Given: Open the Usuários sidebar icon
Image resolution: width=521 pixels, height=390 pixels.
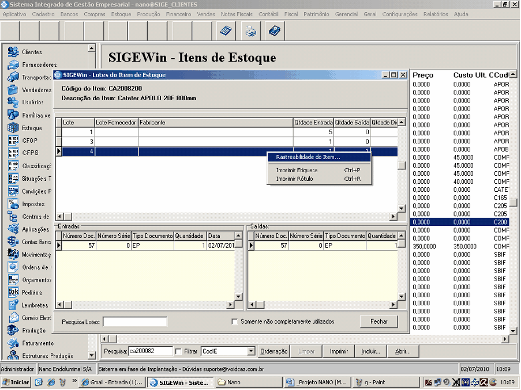Looking at the screenshot, I should [x=13, y=103].
